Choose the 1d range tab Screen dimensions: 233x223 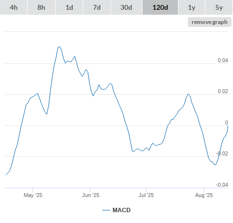point(69,7)
